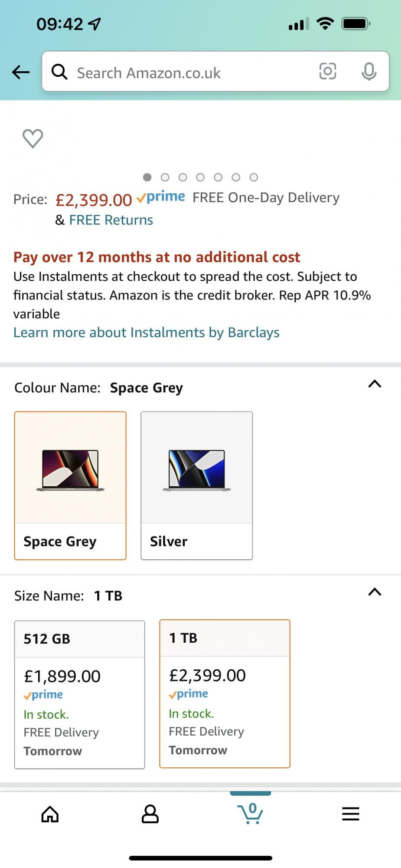Open Learn more about Instalments by Barclays
Image resolution: width=401 pixels, height=868 pixels.
(147, 332)
